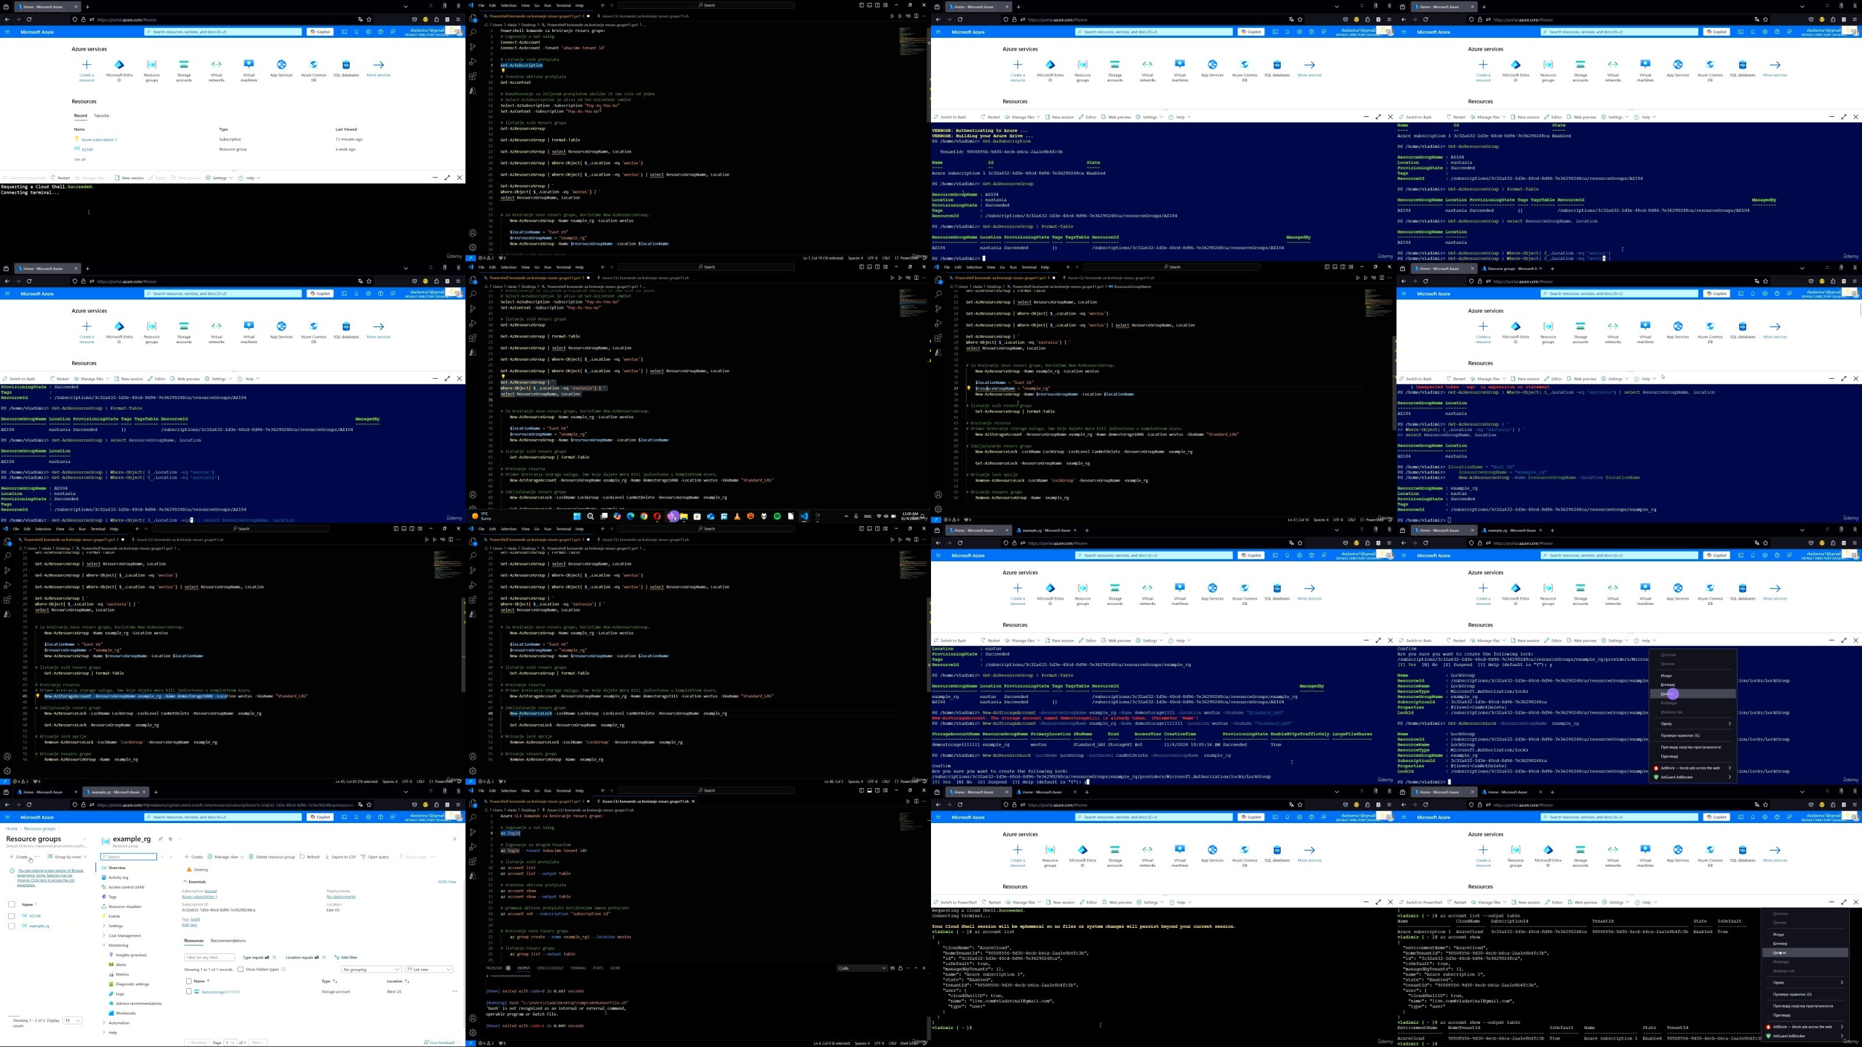The width and height of the screenshot is (1862, 1047).
Task: Collapse the Essentials section
Action: pos(194,882)
